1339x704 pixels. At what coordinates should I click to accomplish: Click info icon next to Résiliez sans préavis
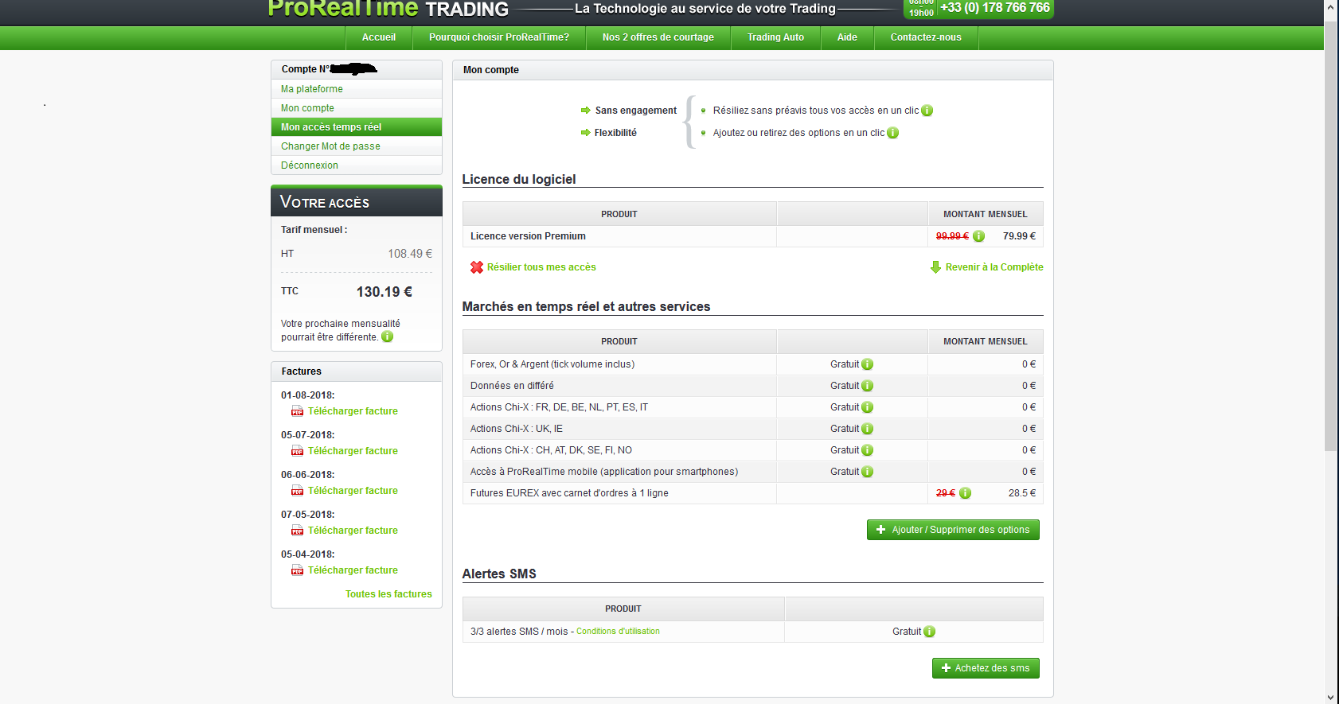click(927, 111)
